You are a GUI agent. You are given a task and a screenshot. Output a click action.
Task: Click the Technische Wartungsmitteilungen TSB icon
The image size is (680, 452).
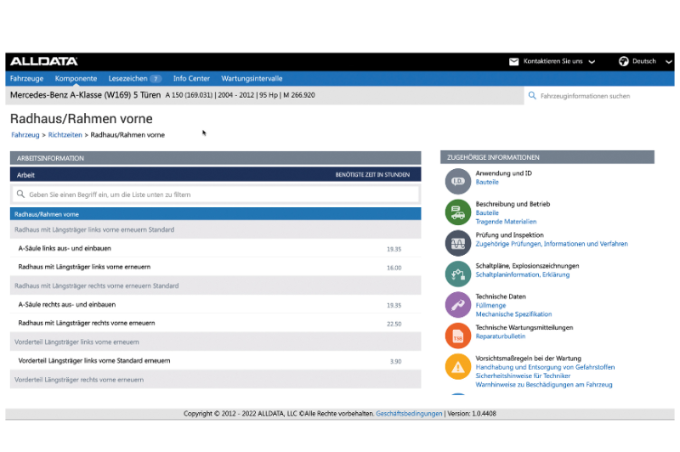point(458,335)
